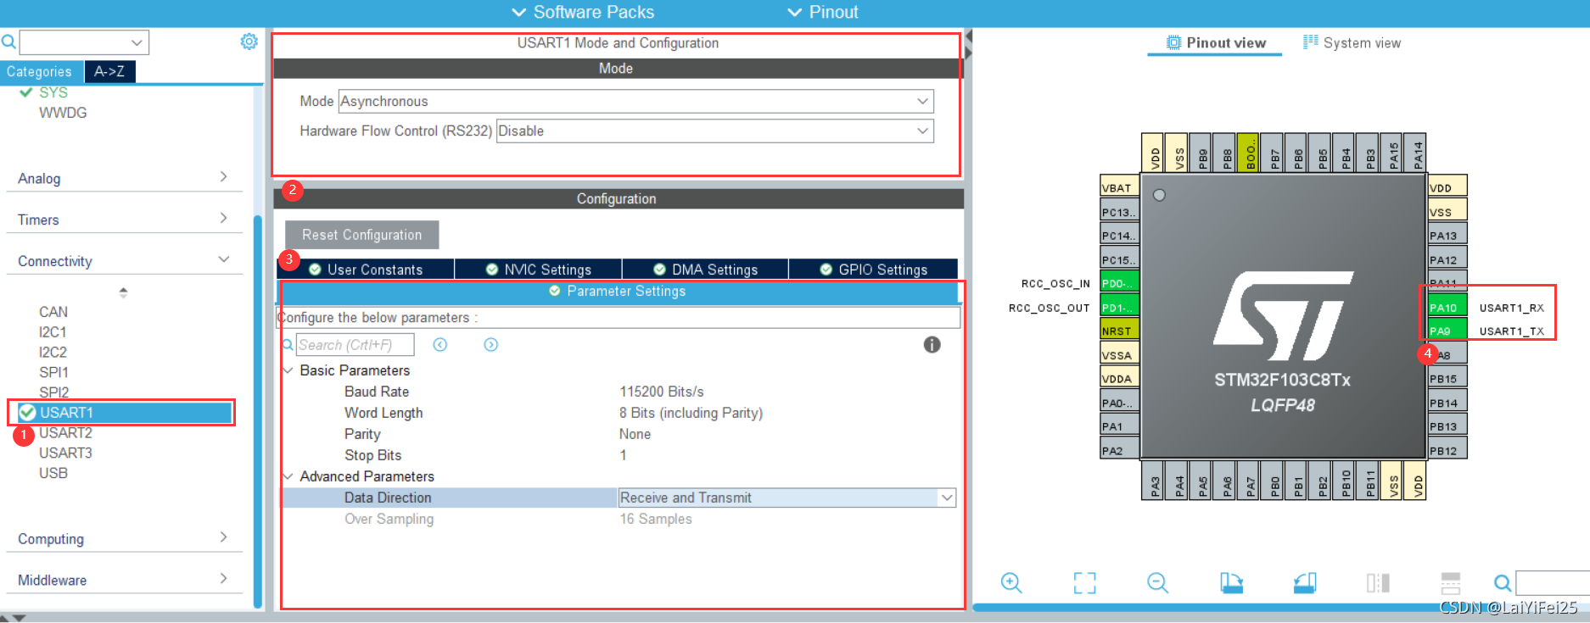The height and width of the screenshot is (623, 1590).
Task: Click the parameter Search field
Action: pos(355,345)
